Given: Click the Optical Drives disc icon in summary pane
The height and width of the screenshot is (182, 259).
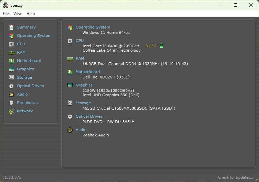Looking at the screenshot, I should pos(70,117).
